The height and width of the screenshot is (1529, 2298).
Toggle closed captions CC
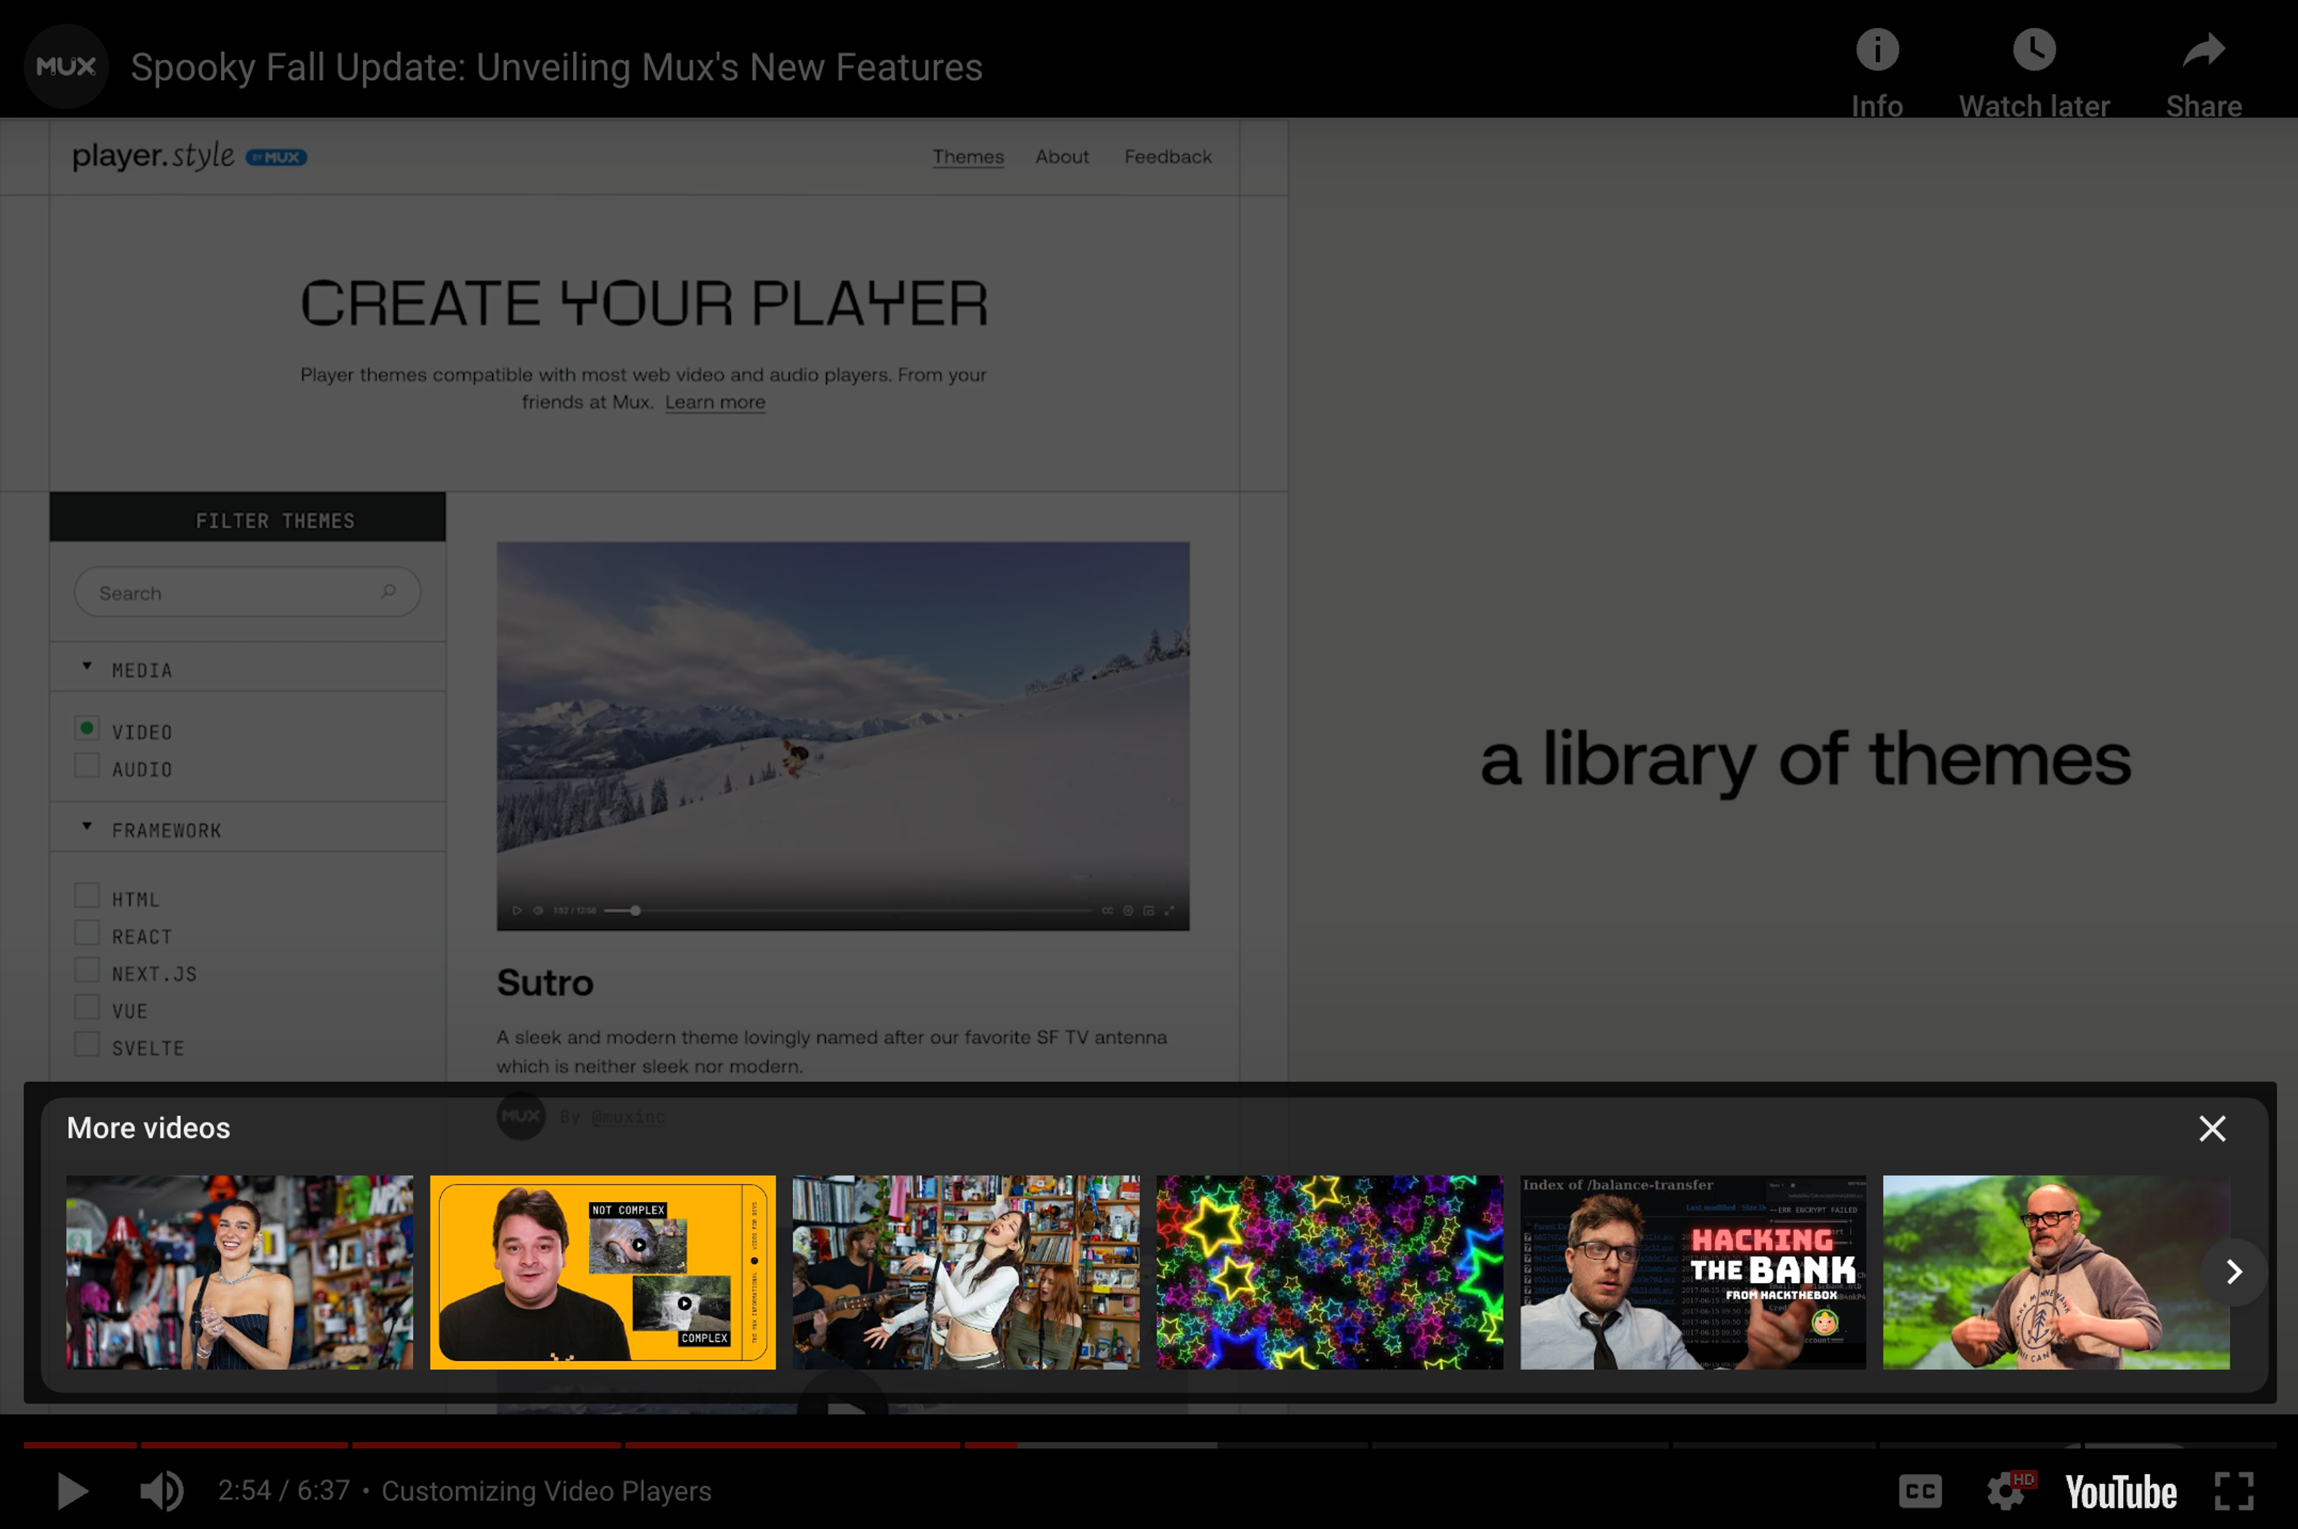[1920, 1491]
